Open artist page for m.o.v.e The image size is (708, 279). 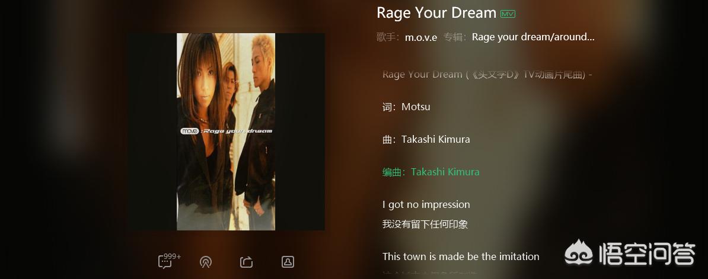pos(421,37)
